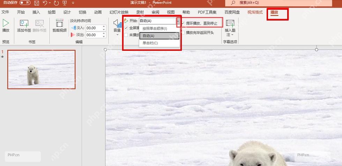Switch to the 幻灯片放映 ribbon tab
This screenshot has width=342, height=166.
tap(119, 12)
